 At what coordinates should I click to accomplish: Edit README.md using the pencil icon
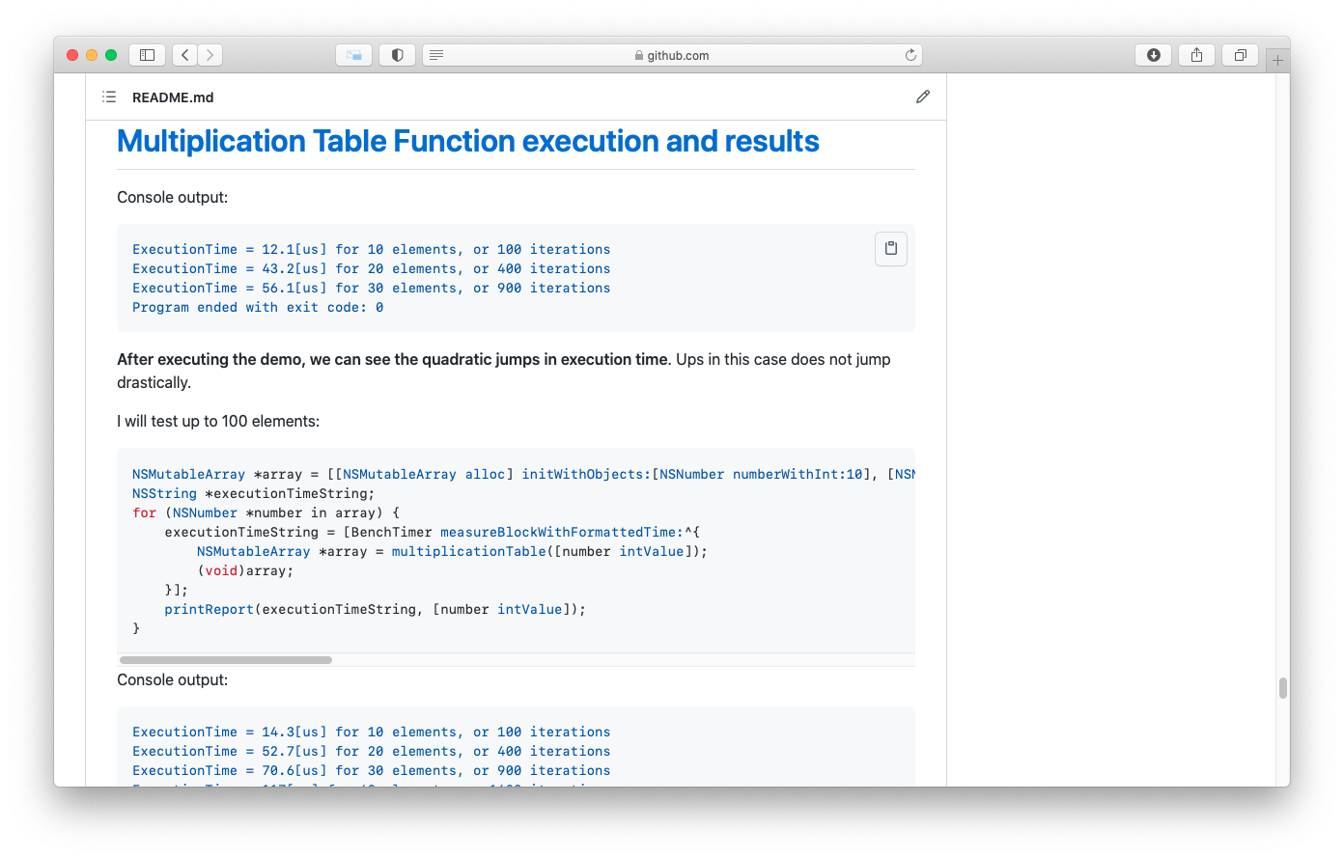[x=922, y=97]
